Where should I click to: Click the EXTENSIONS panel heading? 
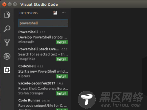point(28,13)
